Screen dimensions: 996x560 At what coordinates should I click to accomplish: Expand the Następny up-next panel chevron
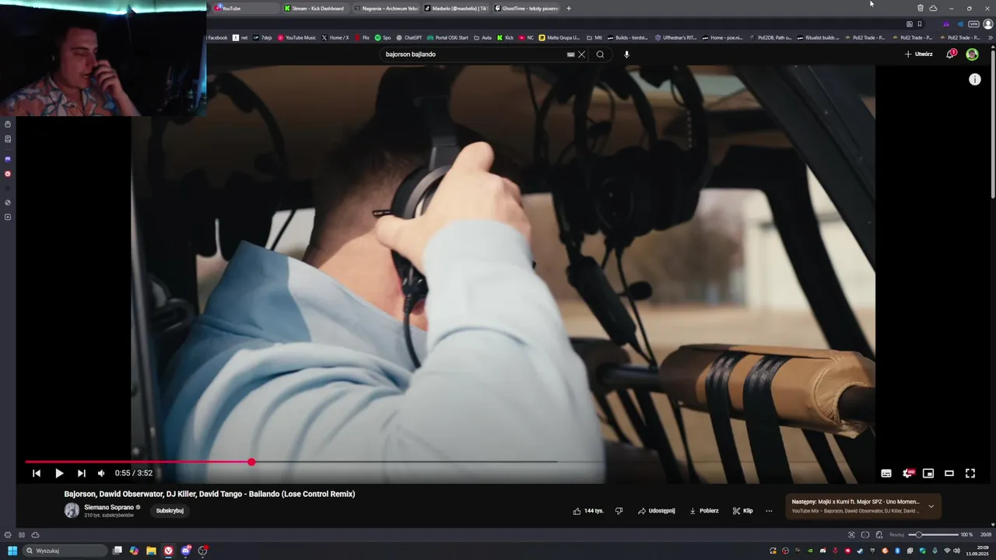pyautogui.click(x=931, y=506)
